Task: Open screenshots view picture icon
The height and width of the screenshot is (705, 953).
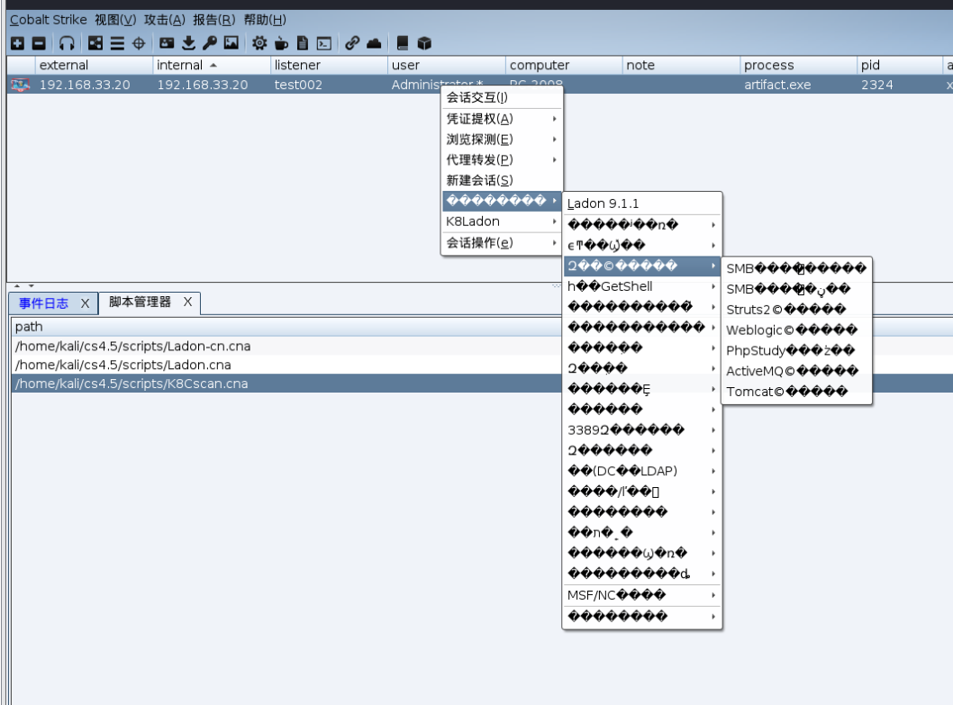Action: pos(231,43)
